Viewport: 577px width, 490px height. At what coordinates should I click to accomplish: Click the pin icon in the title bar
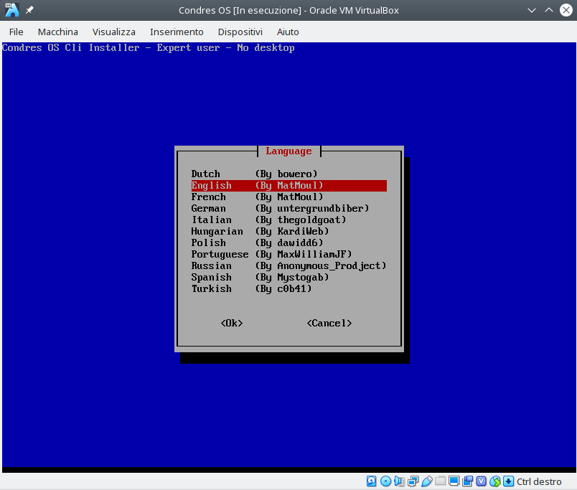pyautogui.click(x=29, y=11)
